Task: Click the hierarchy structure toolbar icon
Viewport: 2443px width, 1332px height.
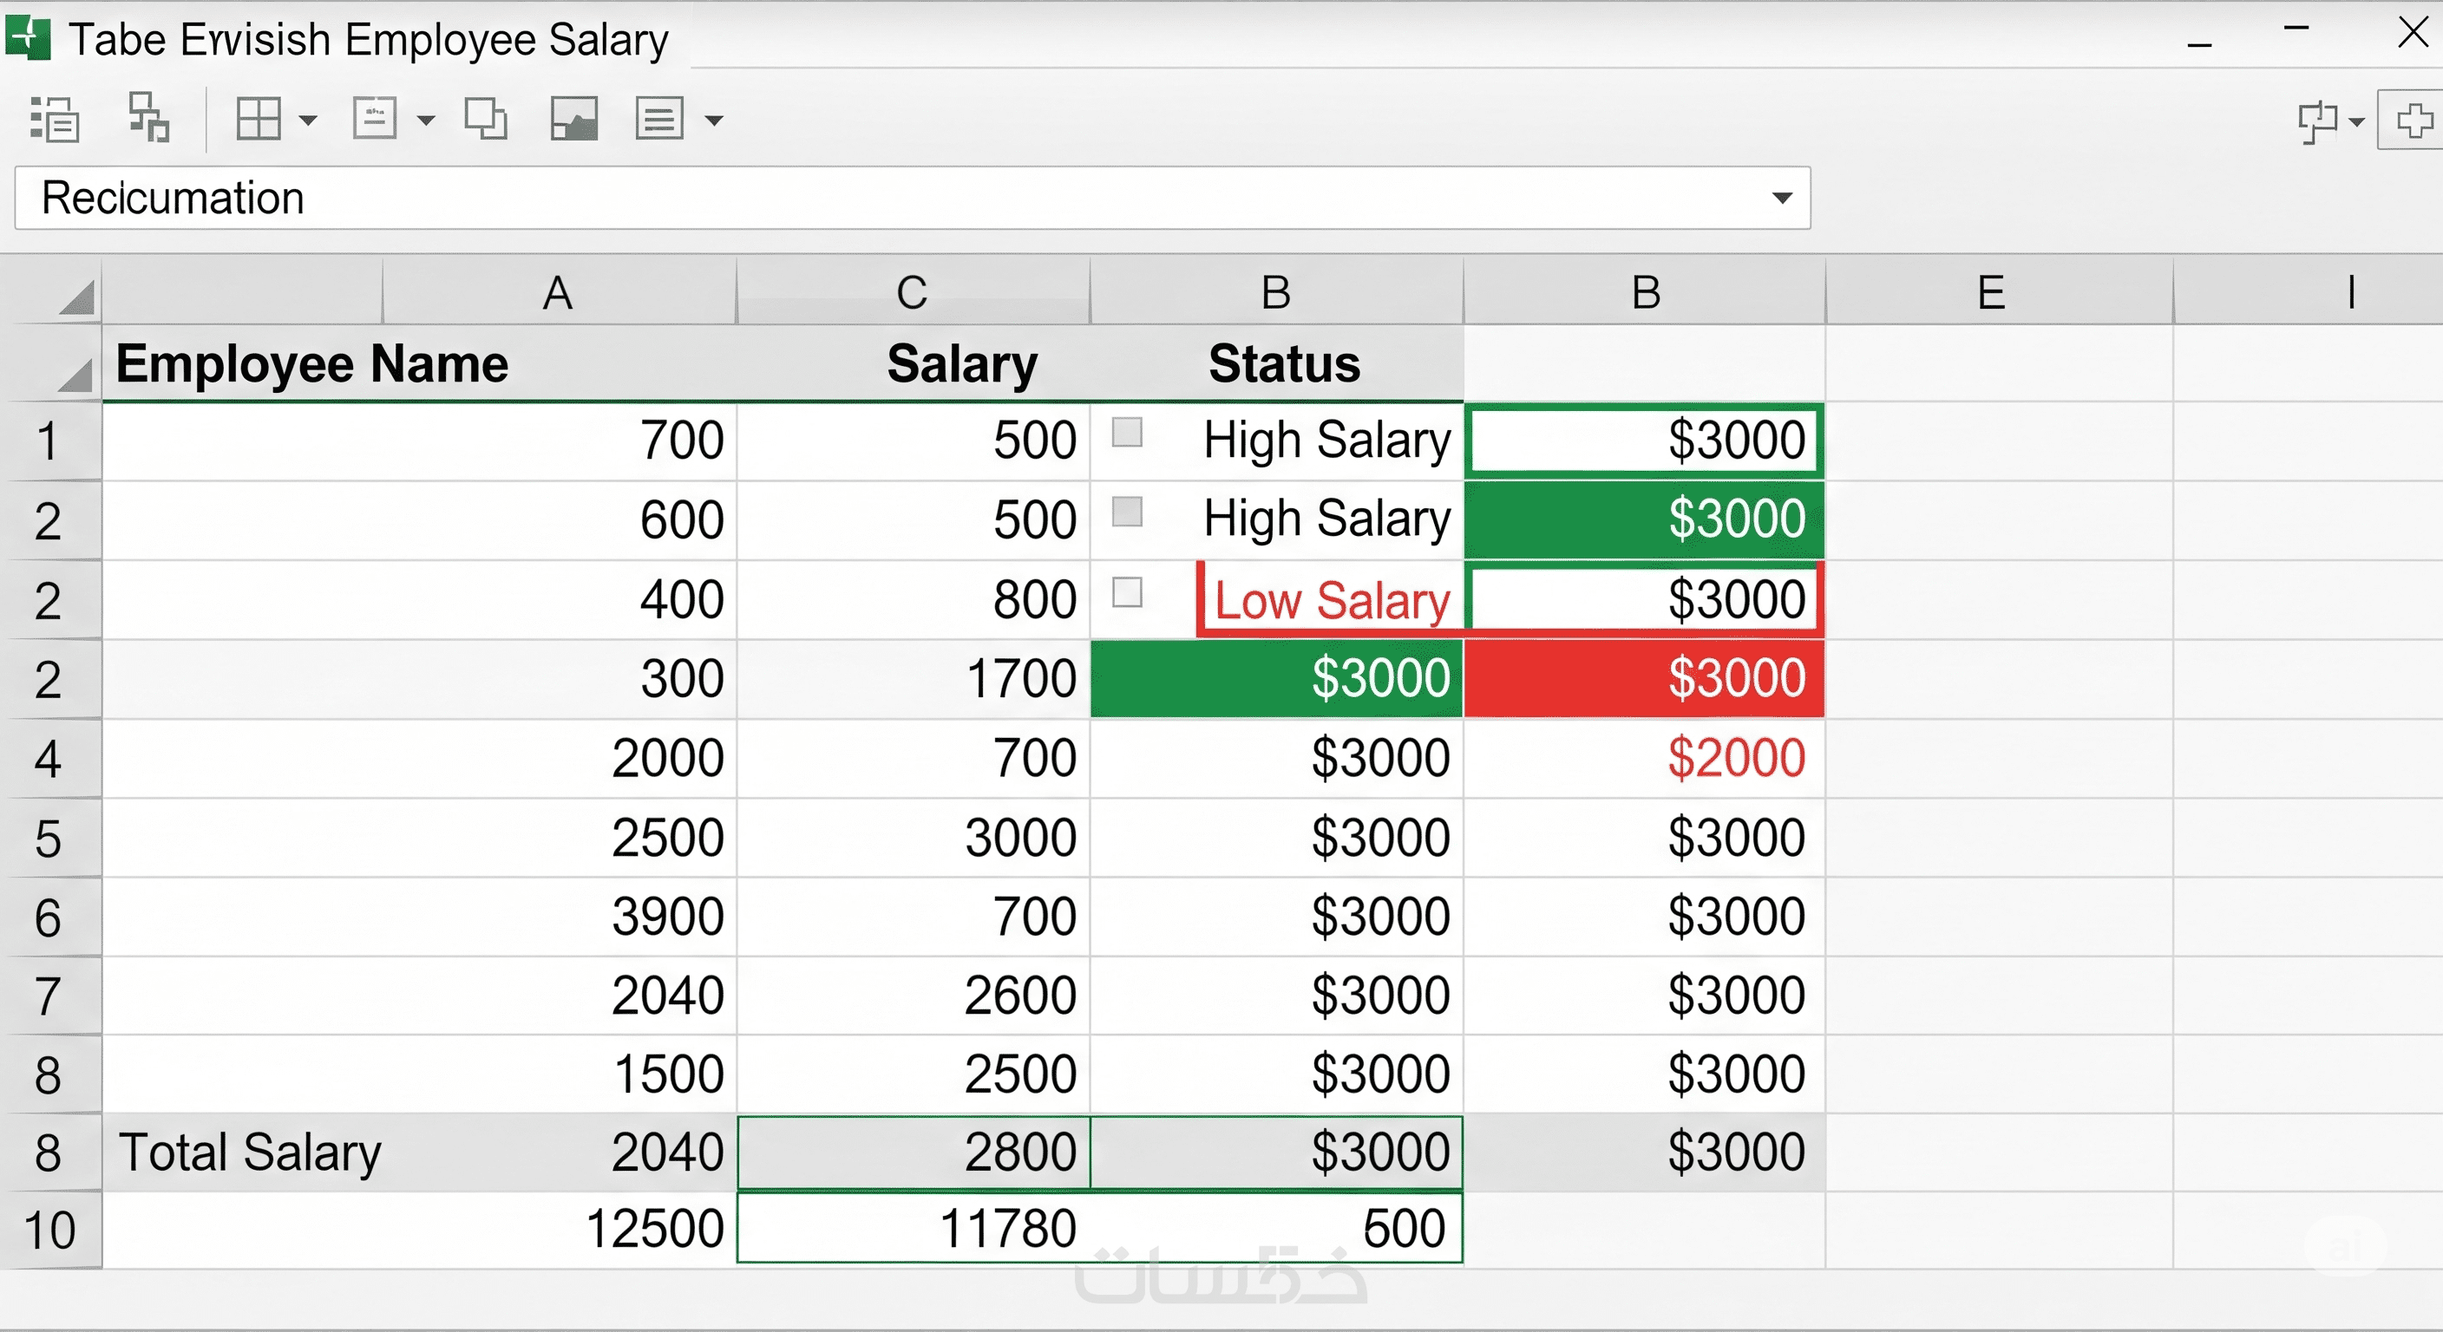Action: click(149, 118)
